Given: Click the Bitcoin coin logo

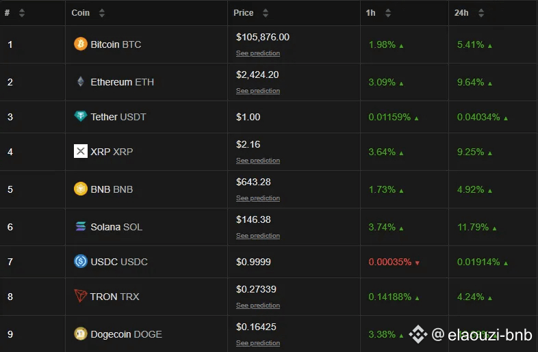Looking at the screenshot, I should tap(81, 44).
